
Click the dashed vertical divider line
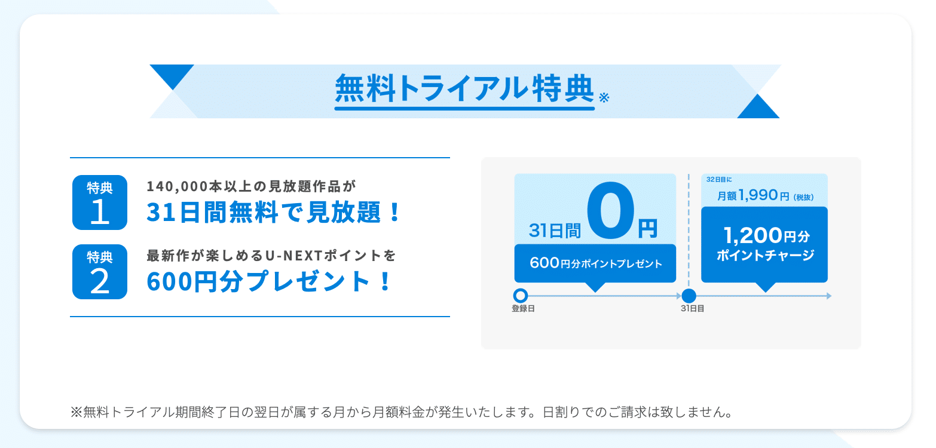coord(689,231)
